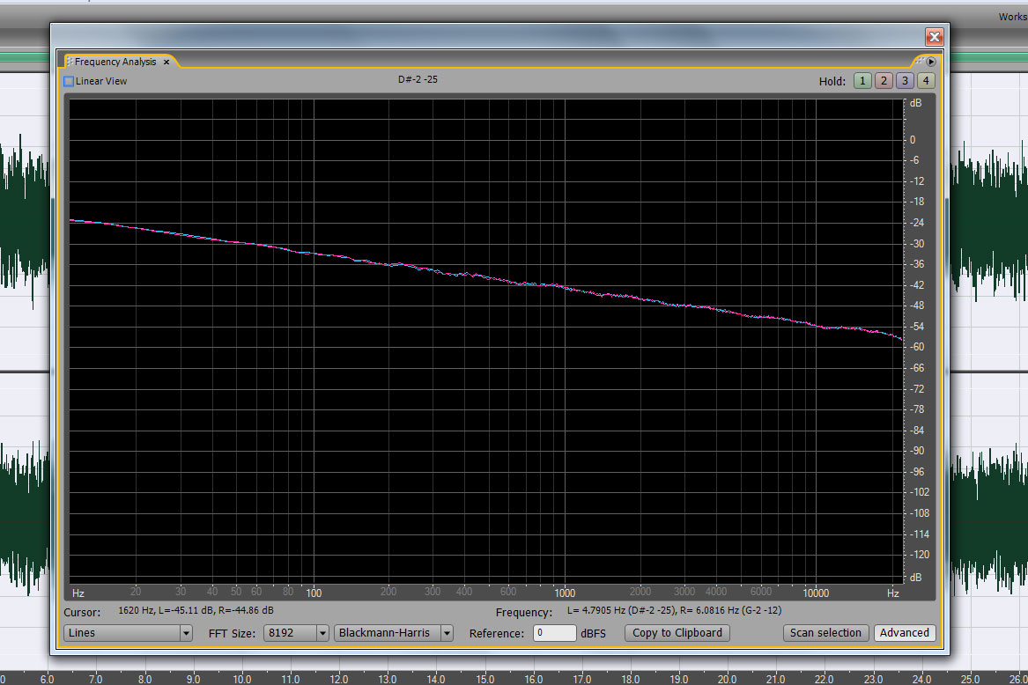Image resolution: width=1028 pixels, height=685 pixels.
Task: Click the 19.0 marker on the timeline ruler
Action: point(678,679)
